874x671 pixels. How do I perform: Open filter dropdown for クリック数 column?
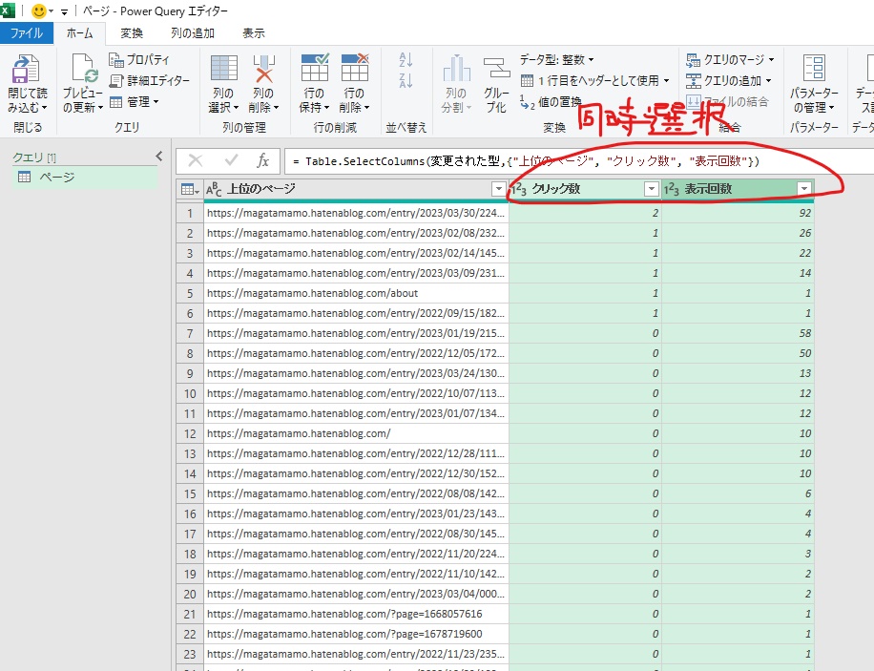[651, 189]
